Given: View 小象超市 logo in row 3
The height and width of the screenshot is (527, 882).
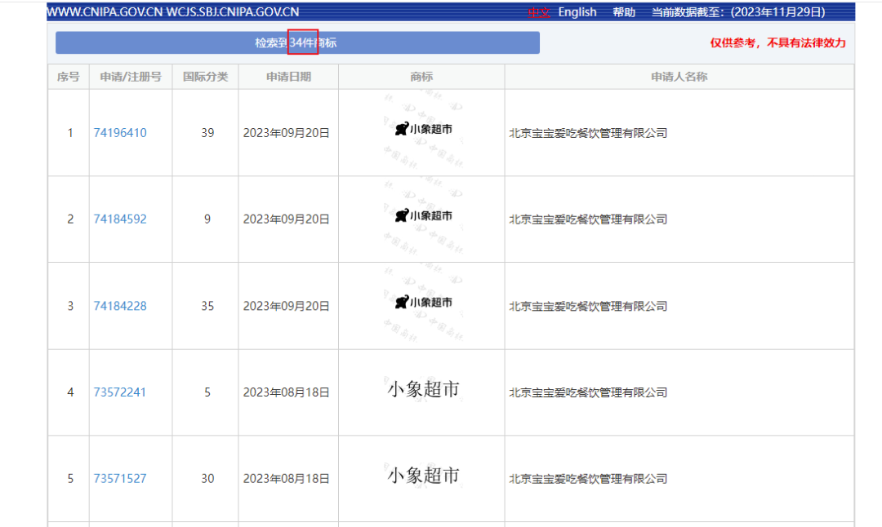Looking at the screenshot, I should [423, 303].
